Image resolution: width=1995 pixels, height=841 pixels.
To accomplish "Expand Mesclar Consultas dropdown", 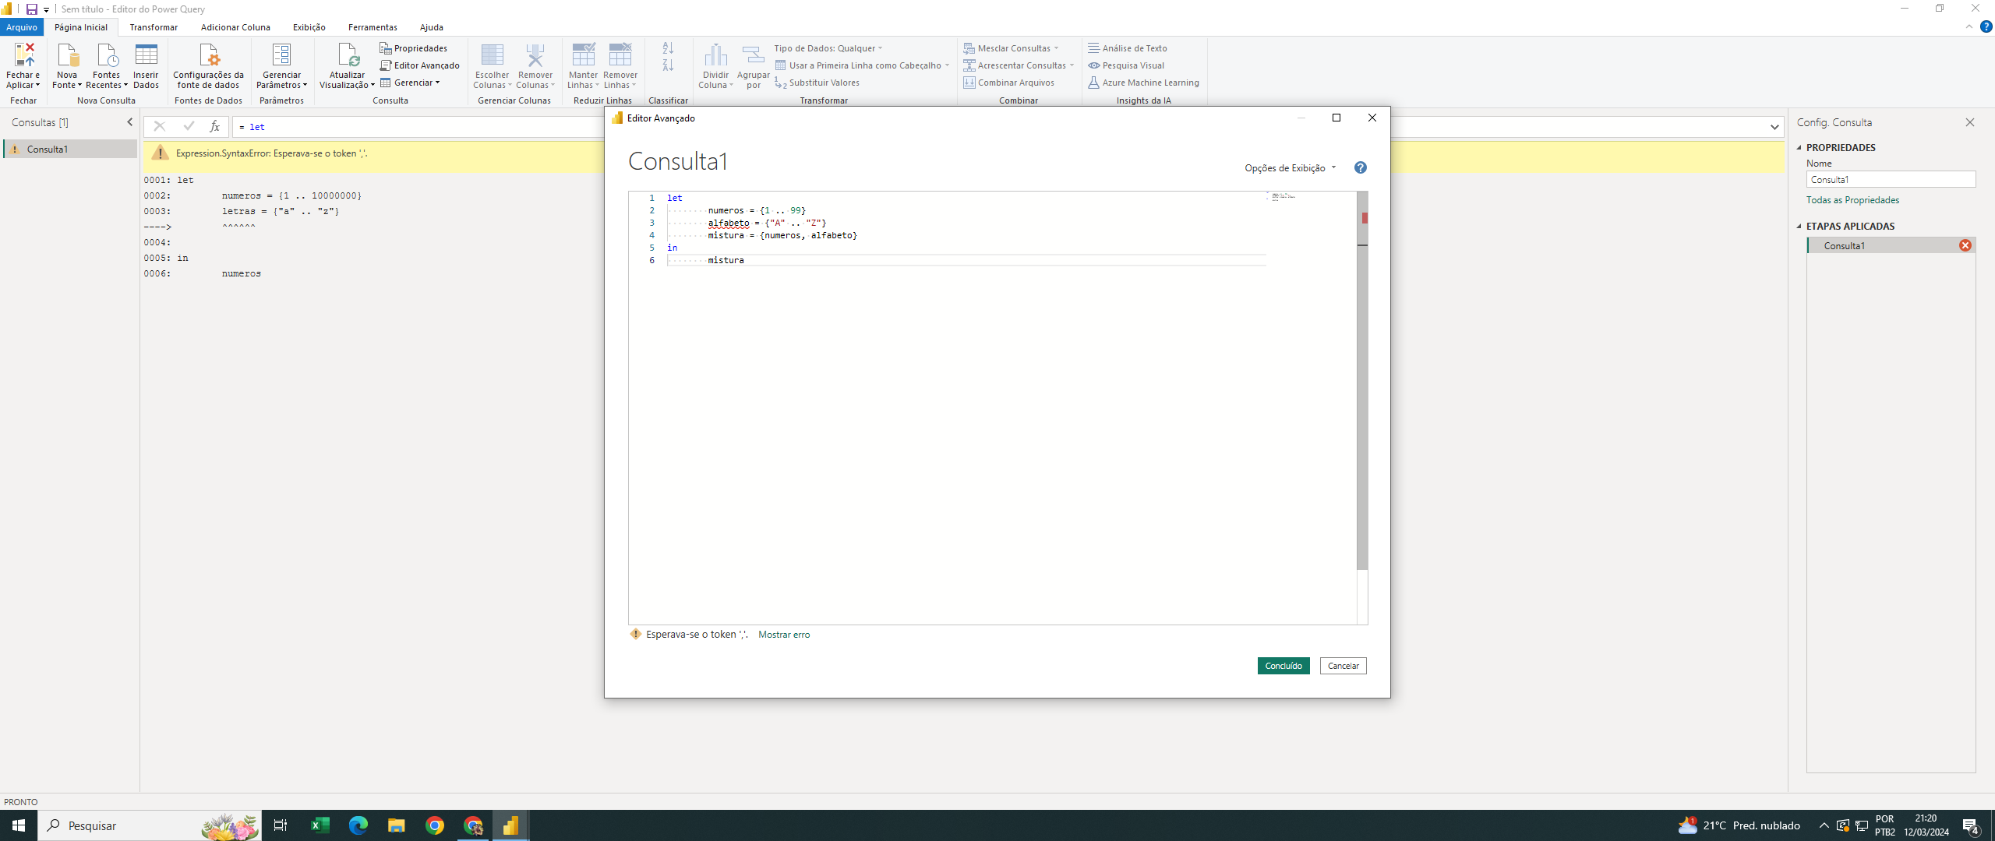I will point(1056,48).
